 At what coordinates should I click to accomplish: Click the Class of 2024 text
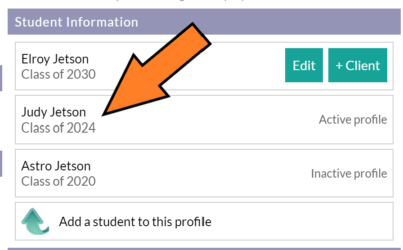(x=58, y=128)
